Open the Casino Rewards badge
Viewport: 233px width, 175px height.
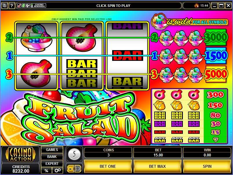coord(38,6)
